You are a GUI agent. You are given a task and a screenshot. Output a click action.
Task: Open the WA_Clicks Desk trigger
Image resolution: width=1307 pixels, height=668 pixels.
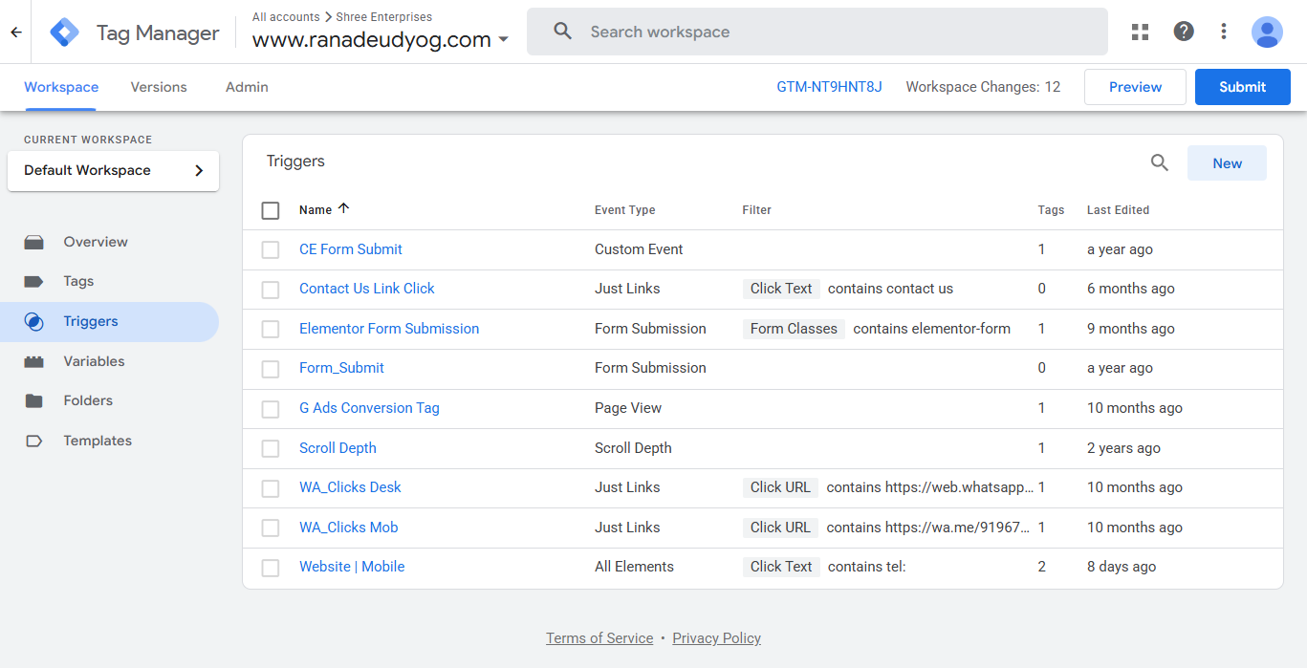point(350,487)
